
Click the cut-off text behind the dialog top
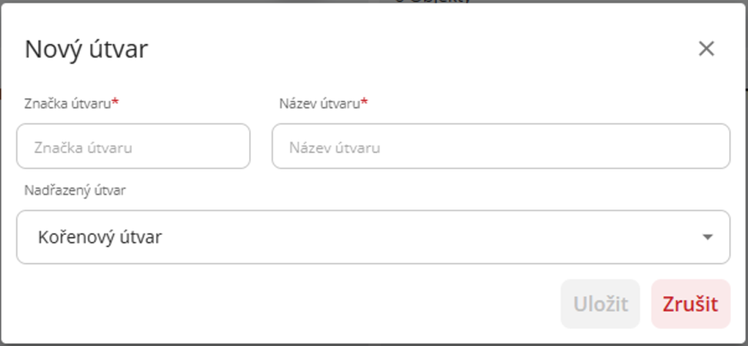click(x=431, y=1)
